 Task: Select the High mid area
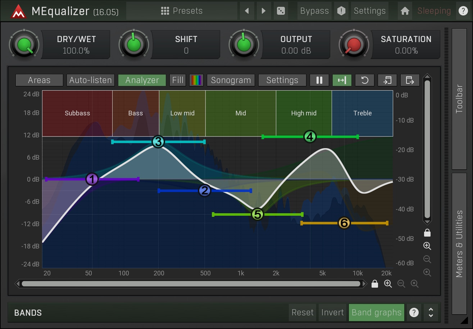tap(304, 113)
